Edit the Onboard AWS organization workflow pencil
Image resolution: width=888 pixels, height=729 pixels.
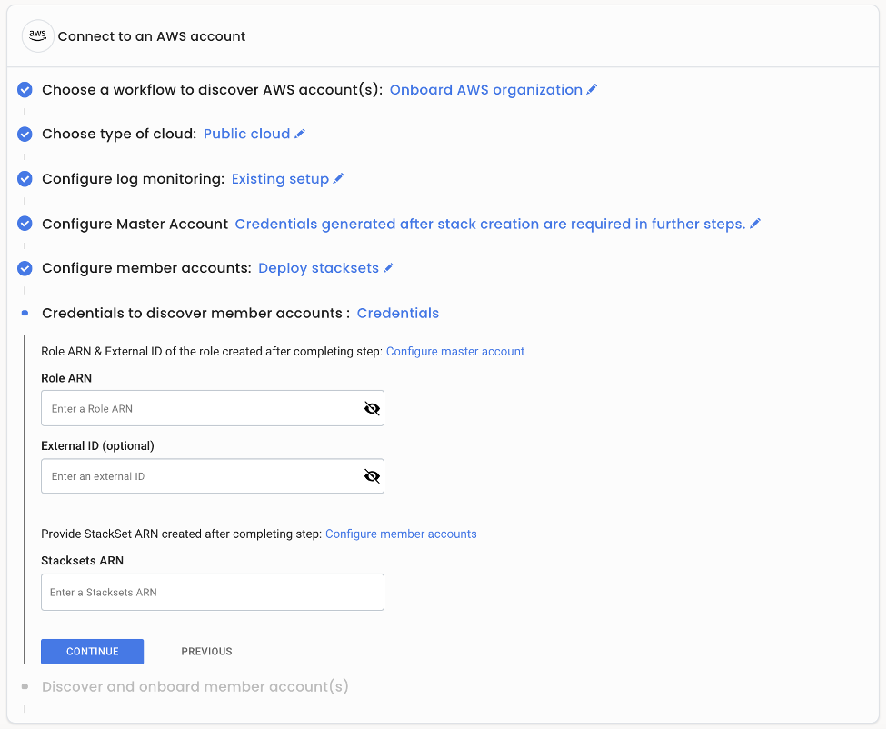tap(592, 89)
